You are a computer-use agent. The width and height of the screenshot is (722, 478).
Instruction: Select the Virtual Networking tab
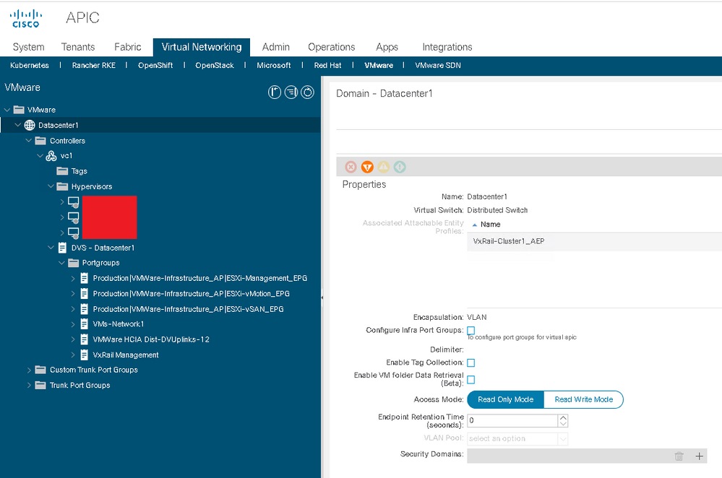click(x=202, y=47)
